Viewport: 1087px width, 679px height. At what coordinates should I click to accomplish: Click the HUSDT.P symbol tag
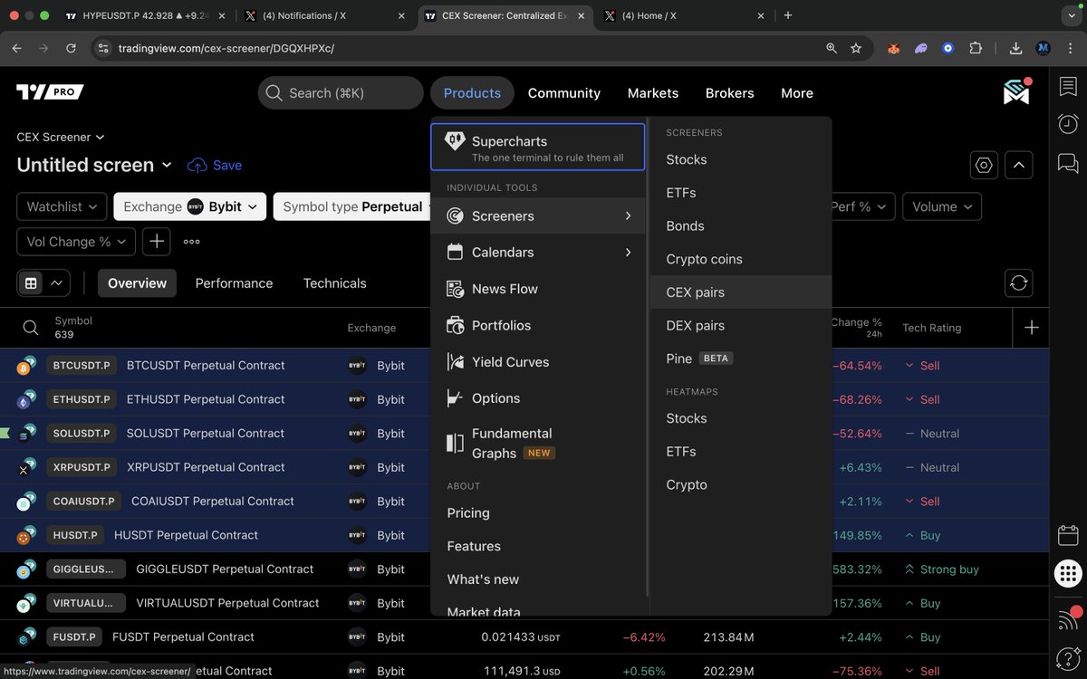click(75, 535)
